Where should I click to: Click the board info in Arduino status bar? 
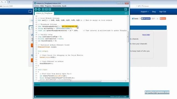118,97
